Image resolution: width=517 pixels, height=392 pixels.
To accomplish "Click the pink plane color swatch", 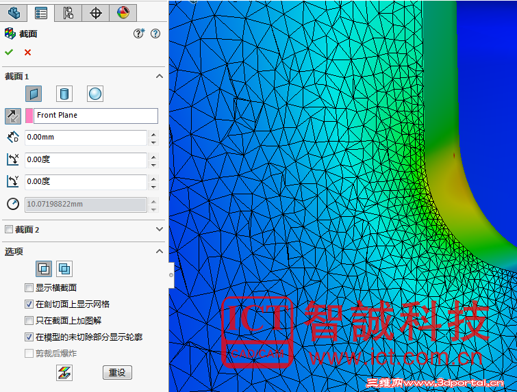I will coord(29,116).
